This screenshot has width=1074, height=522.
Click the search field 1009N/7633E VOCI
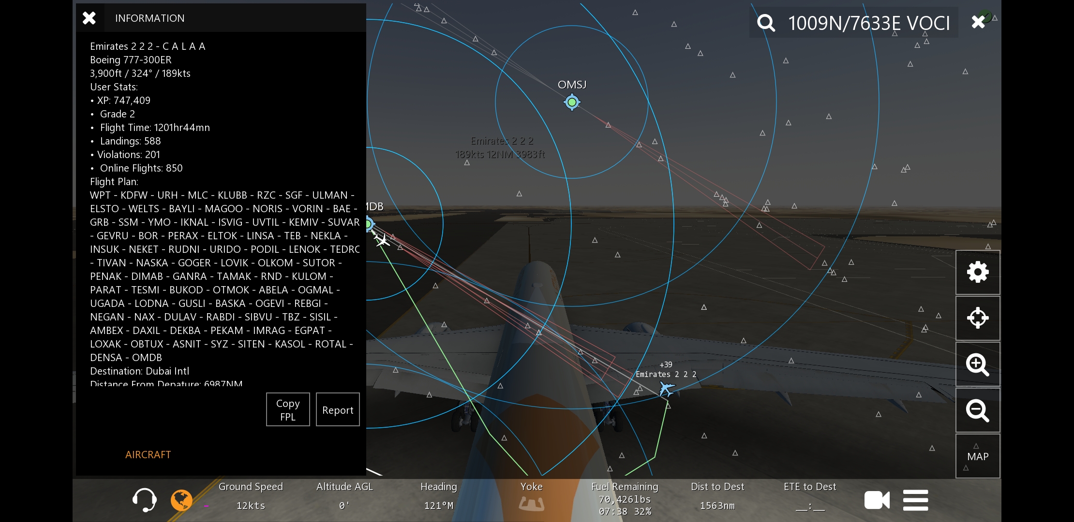pos(868,23)
